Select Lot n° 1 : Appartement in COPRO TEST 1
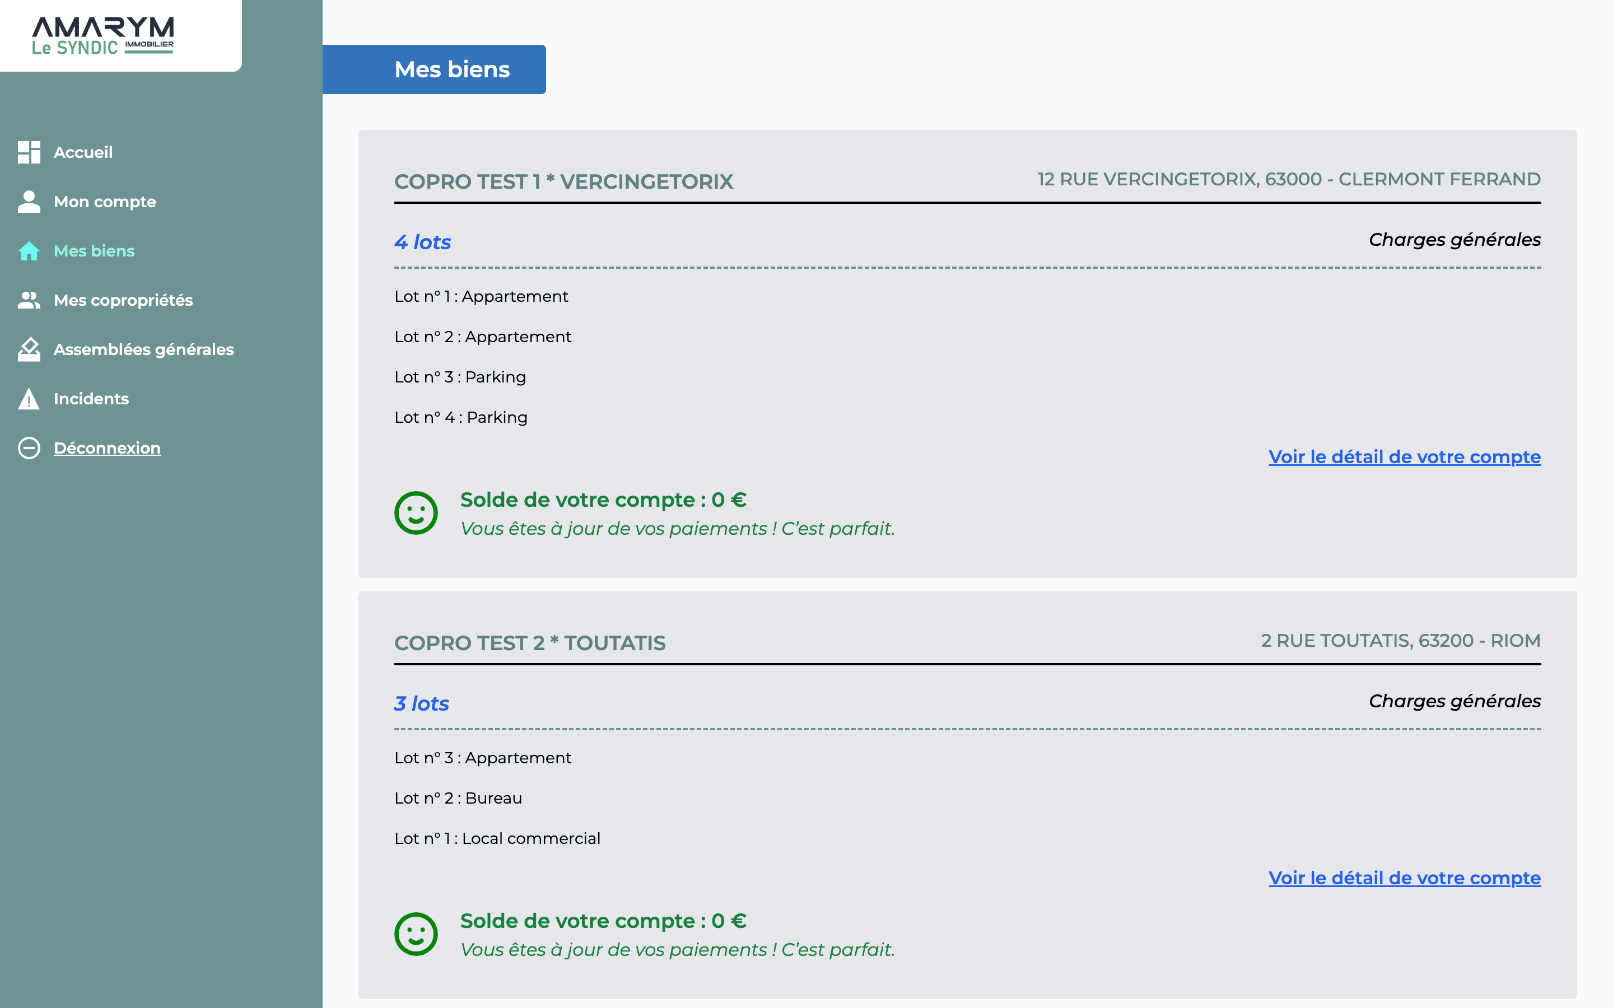The width and height of the screenshot is (1613, 1008). coord(481,296)
